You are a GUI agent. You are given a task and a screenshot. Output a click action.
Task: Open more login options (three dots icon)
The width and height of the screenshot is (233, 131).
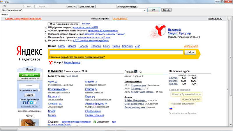pos(35,103)
